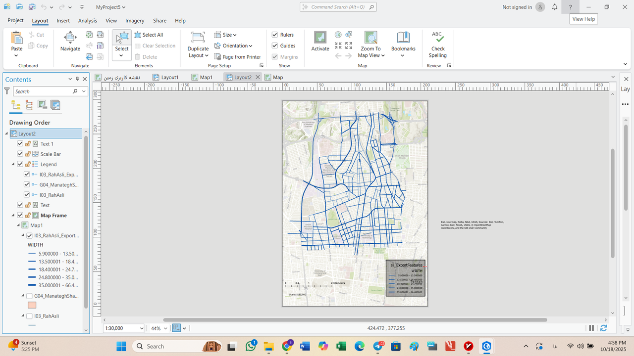
Task: Open the 1:30,000 scale dropdown
Action: tap(142, 328)
